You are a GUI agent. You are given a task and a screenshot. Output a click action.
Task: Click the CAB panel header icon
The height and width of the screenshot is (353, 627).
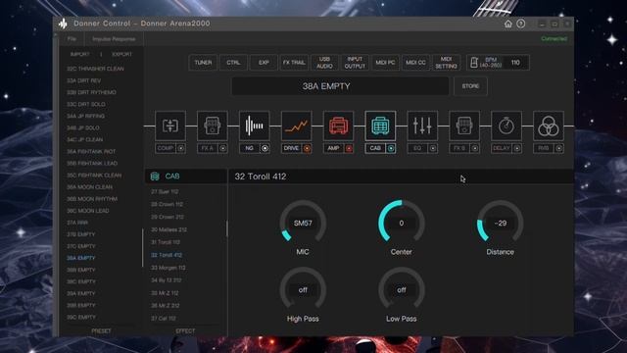coord(155,176)
